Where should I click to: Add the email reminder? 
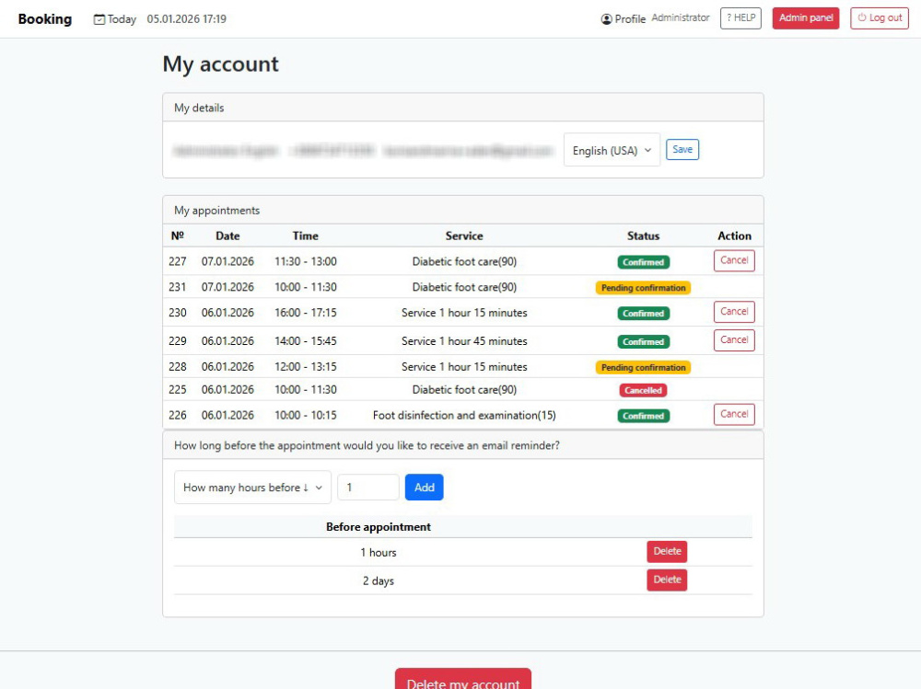424,488
